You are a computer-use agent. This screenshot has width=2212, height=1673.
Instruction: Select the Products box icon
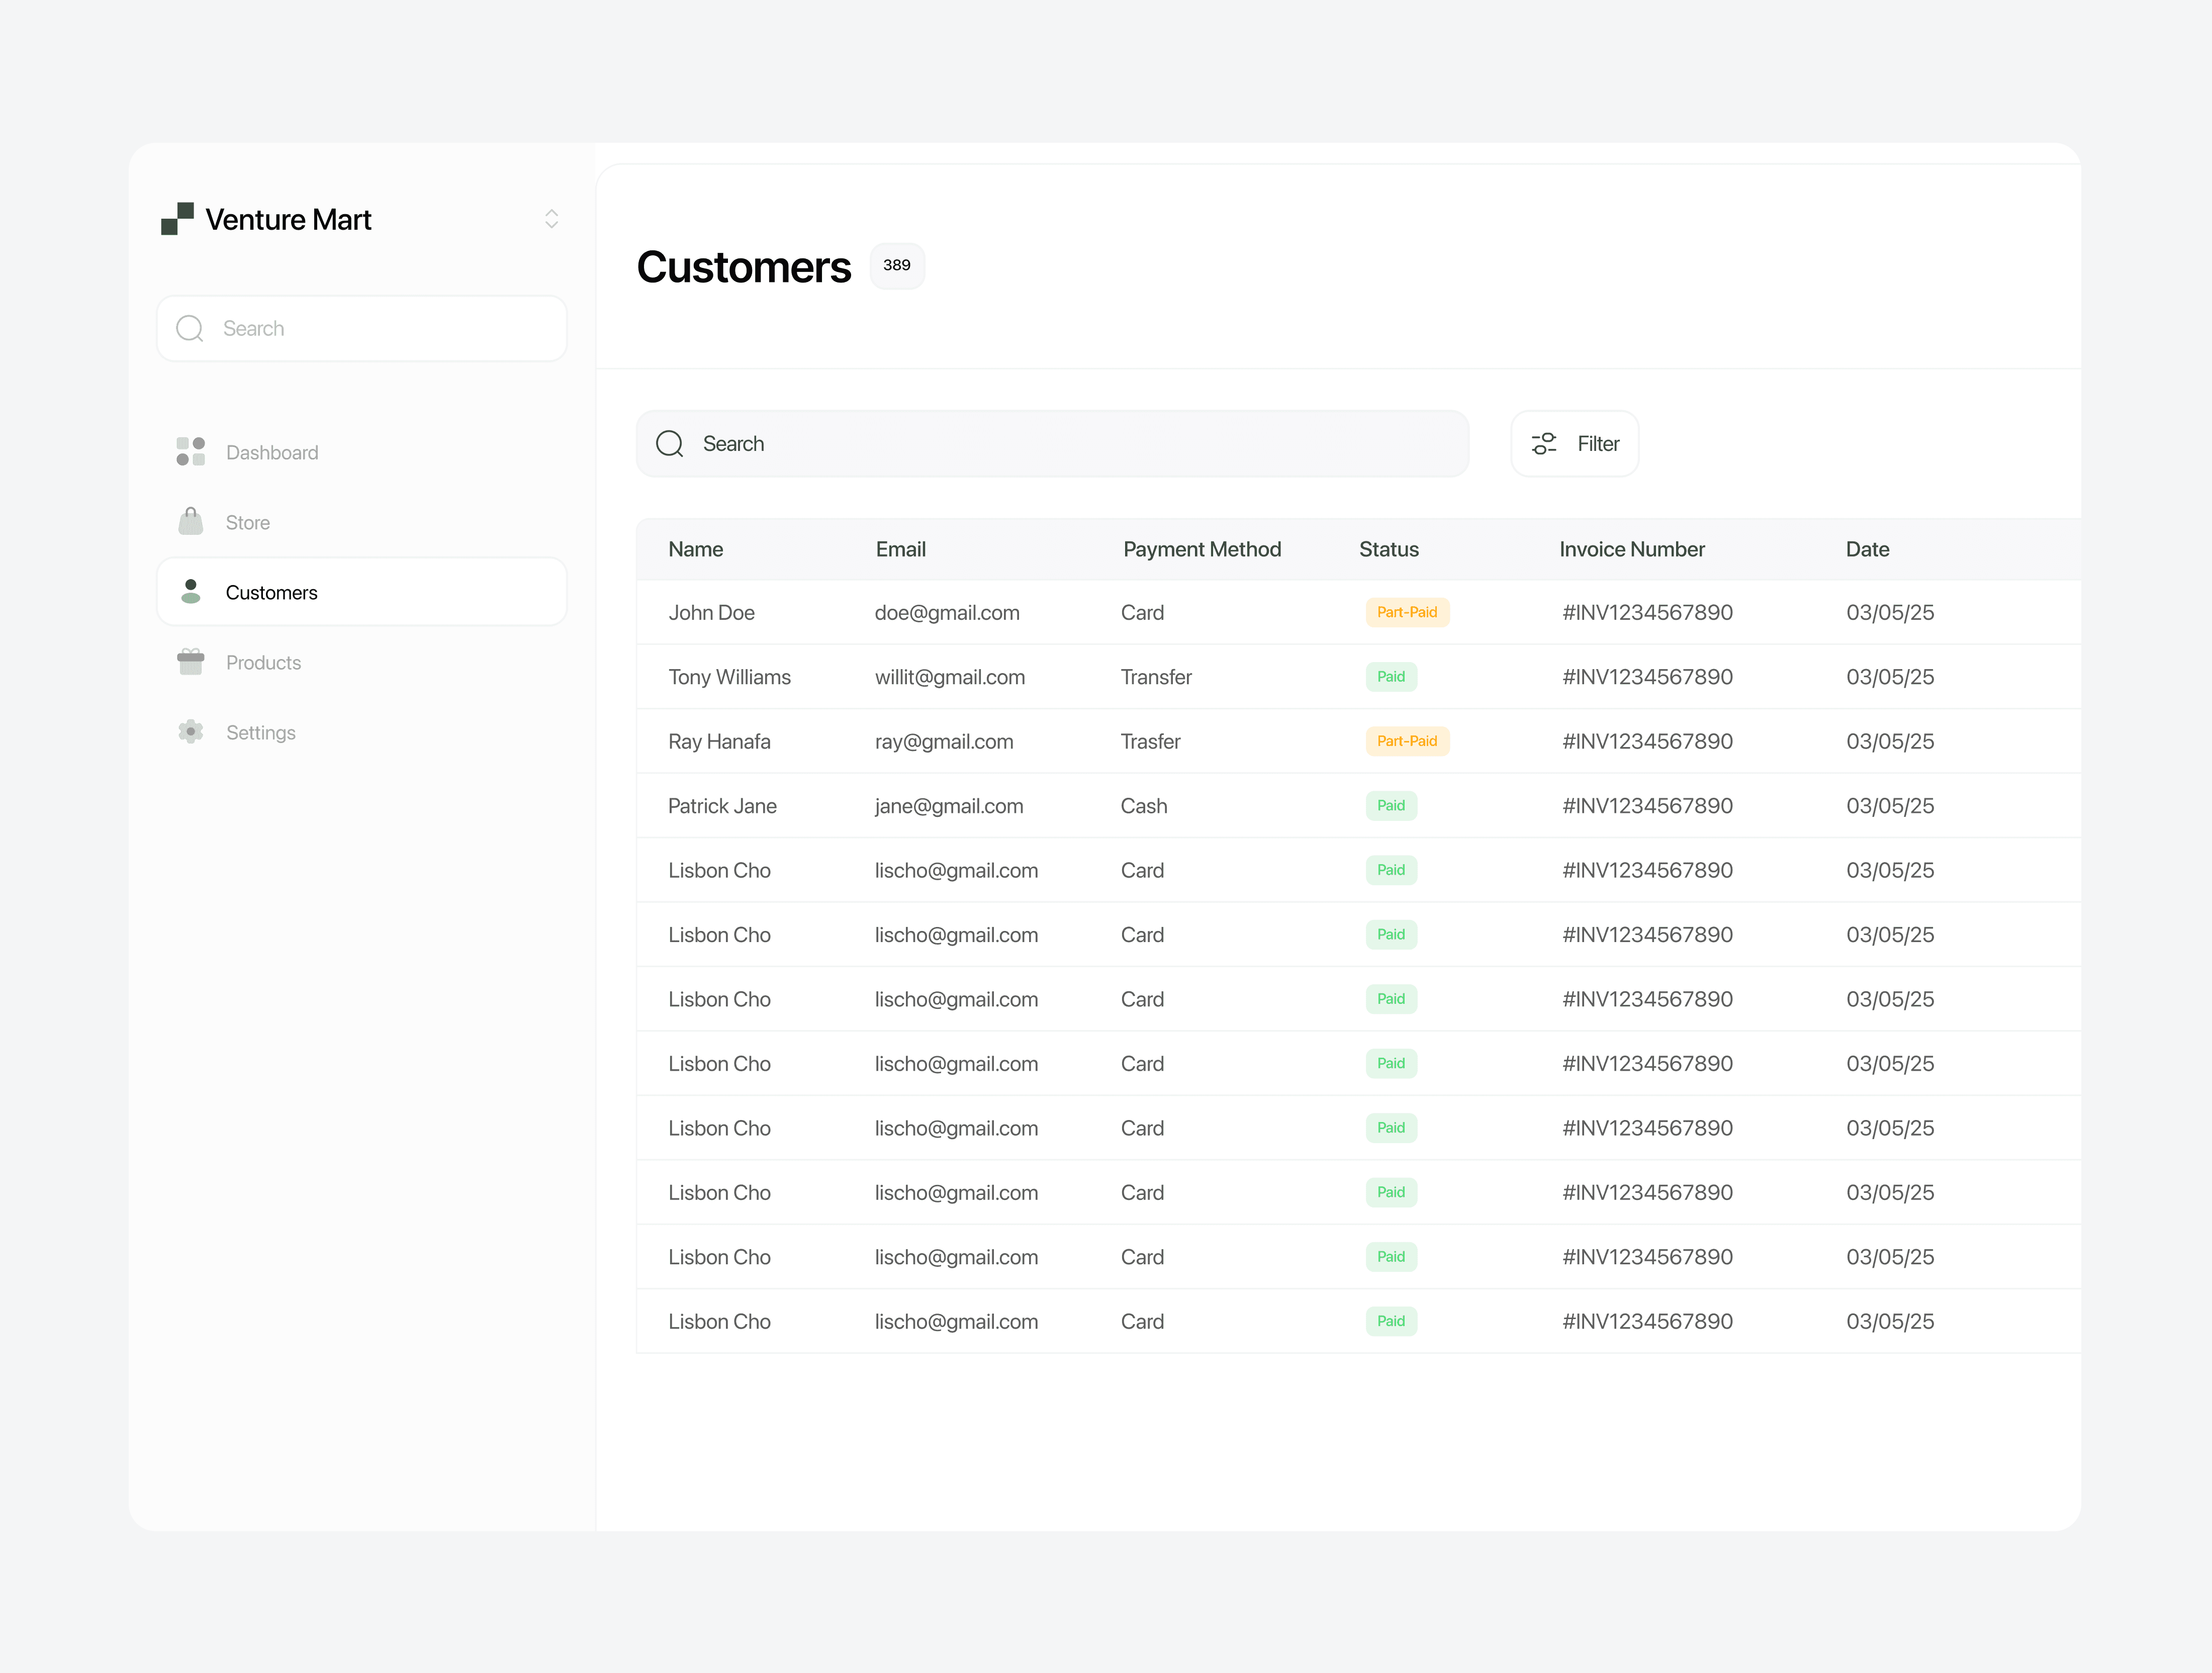(x=190, y=662)
